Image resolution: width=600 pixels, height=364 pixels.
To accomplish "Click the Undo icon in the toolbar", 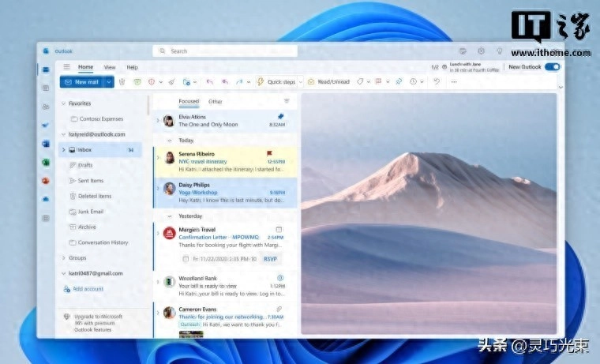I will pyautogui.click(x=437, y=81).
